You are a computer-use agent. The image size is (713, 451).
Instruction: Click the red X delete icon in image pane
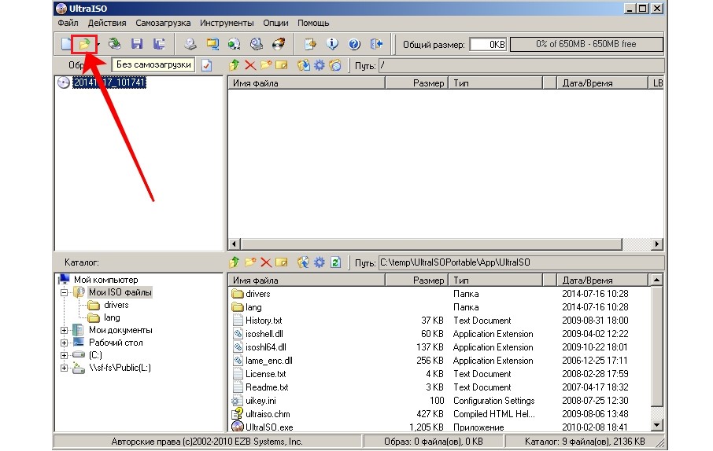click(249, 65)
